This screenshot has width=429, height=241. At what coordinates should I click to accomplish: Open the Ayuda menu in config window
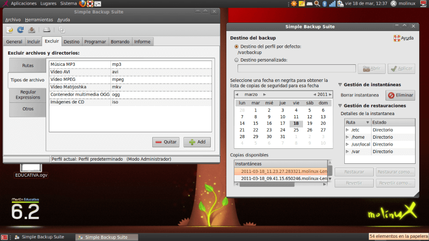pos(63,20)
